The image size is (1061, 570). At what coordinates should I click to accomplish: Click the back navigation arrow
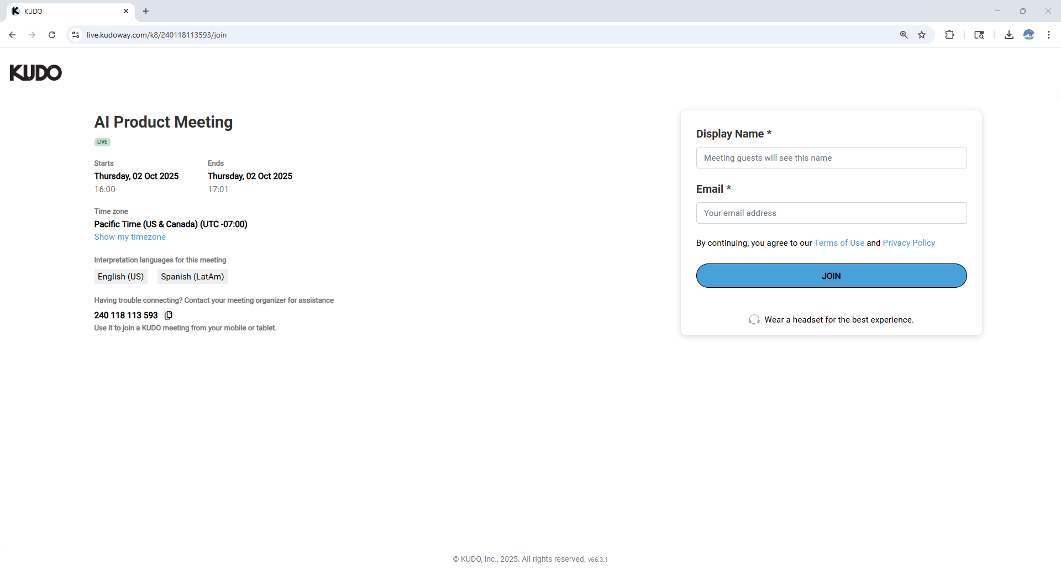point(12,35)
